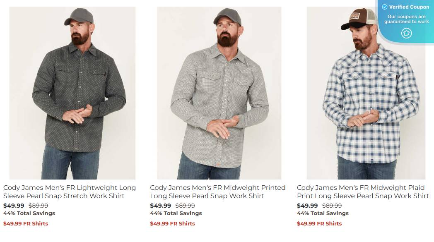Click the crossed-out $89.99 price under the Lightweight shirt

[x=38, y=206]
